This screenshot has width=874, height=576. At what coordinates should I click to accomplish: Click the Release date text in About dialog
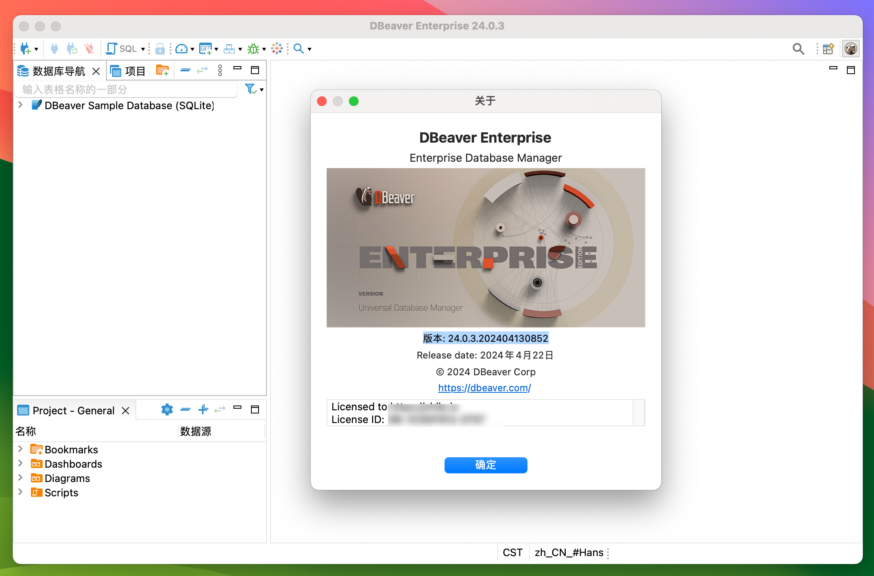[x=485, y=355]
